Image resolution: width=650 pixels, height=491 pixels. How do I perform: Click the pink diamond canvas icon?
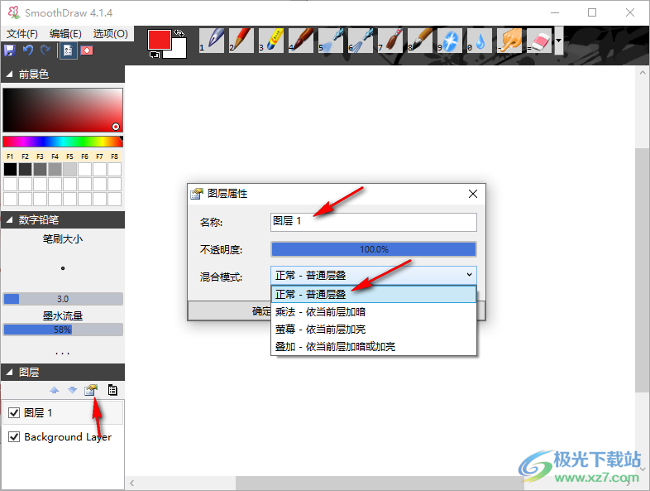tap(87, 51)
